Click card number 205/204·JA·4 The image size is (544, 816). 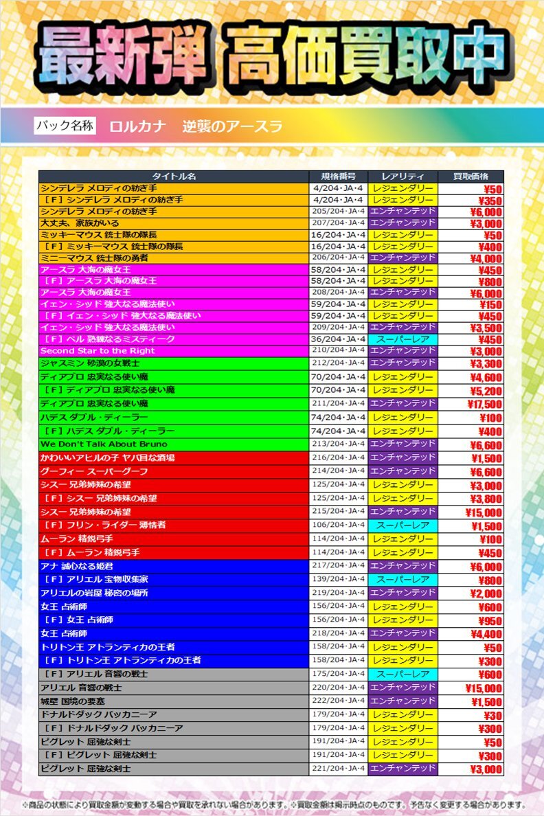pos(339,212)
